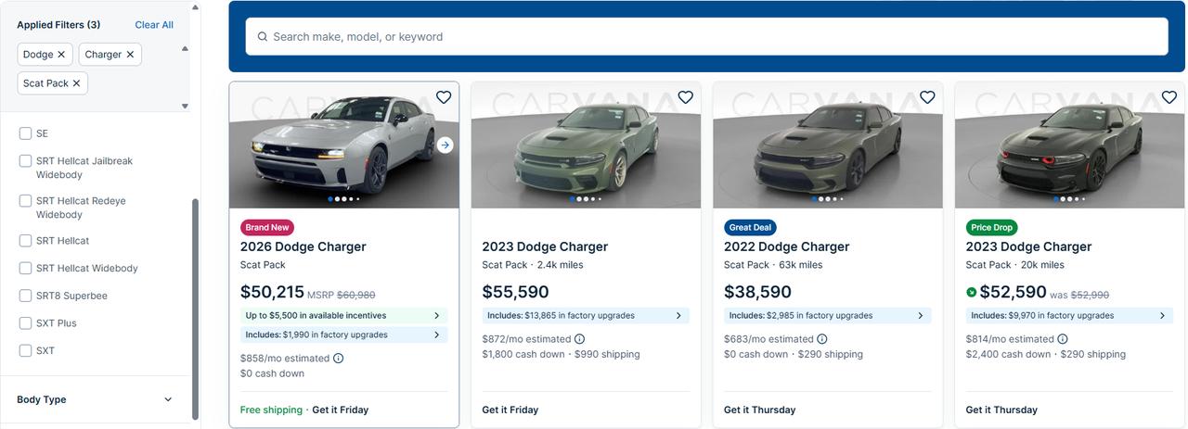Expand $5,500 available incentives row

click(343, 316)
